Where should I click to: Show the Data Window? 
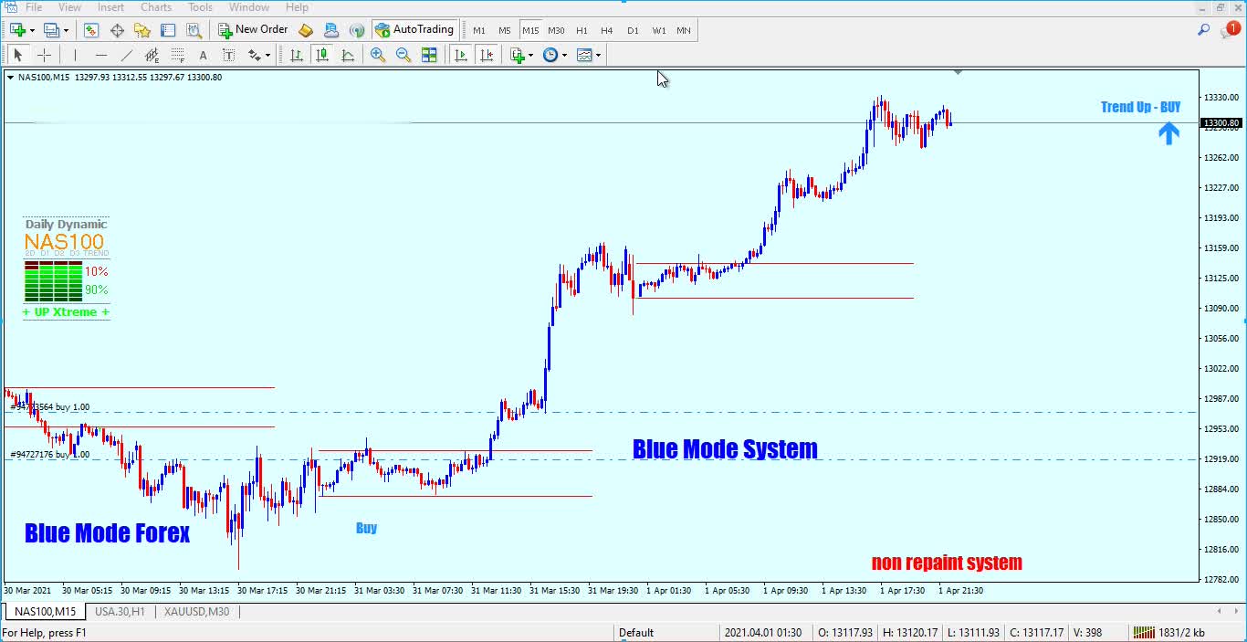[x=117, y=30]
